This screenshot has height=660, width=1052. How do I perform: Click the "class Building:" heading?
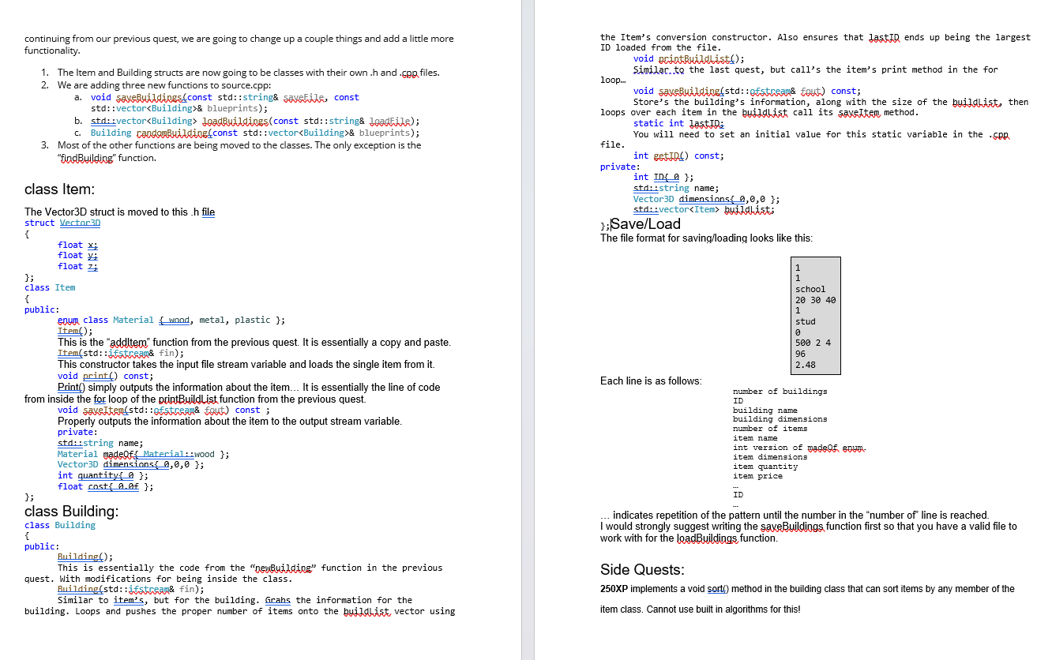71,511
